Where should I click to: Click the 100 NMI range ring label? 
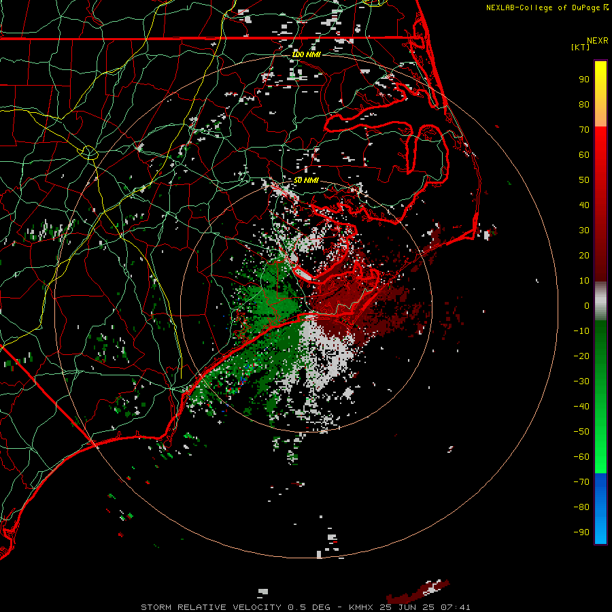[306, 54]
